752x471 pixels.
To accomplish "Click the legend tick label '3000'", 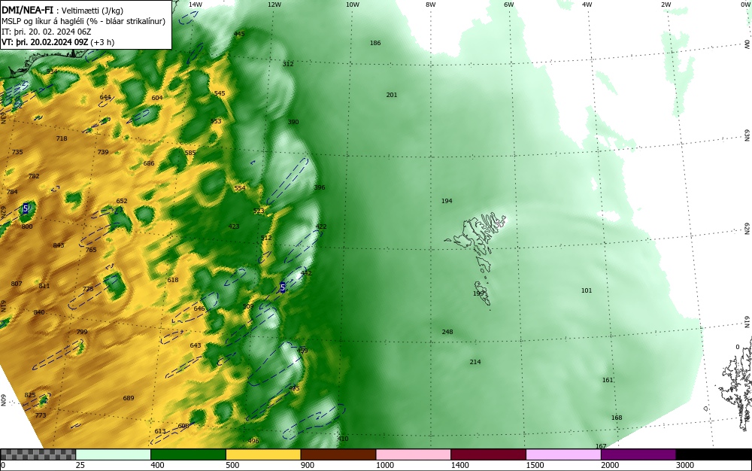I will point(685,465).
